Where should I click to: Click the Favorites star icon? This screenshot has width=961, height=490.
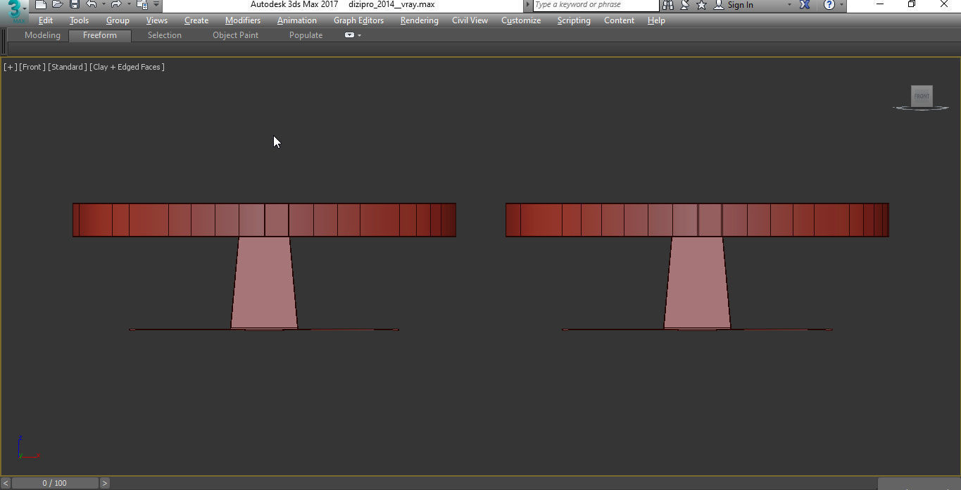(701, 5)
